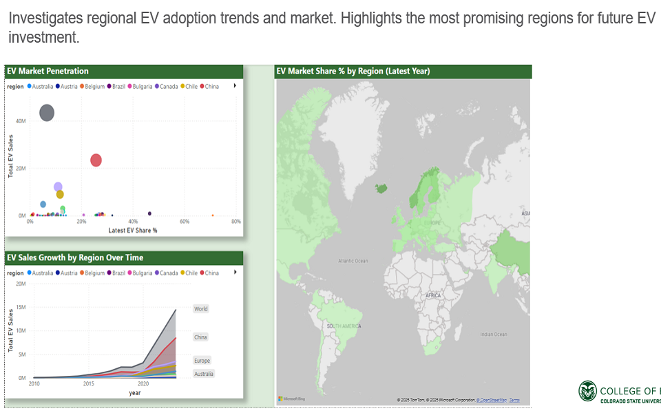Click the 60% tick on scatter x-axis
661x413 pixels.
coord(185,221)
